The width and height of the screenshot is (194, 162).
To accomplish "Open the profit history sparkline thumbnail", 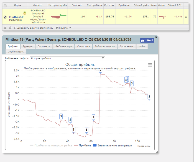I will tap(58, 16).
